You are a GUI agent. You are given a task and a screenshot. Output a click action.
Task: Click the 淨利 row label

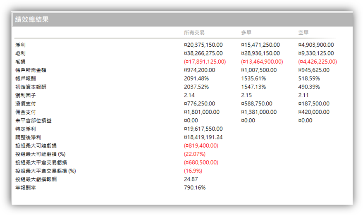coord(20,45)
